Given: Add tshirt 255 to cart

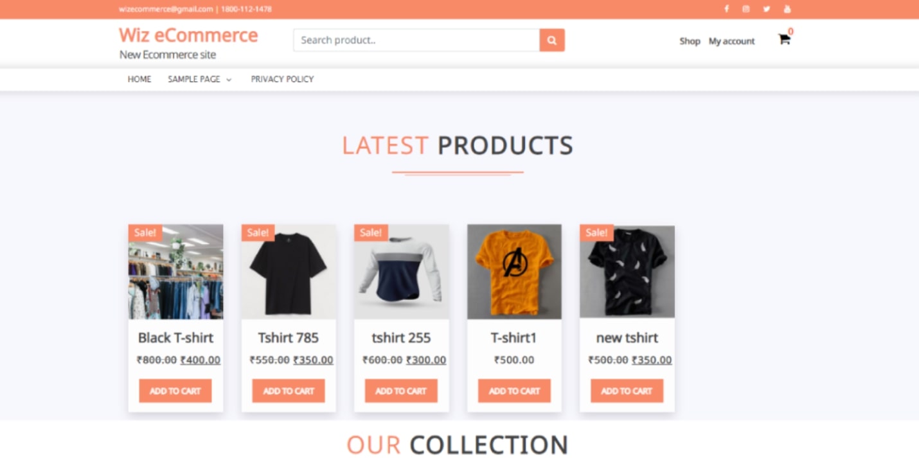Looking at the screenshot, I should coord(401,391).
